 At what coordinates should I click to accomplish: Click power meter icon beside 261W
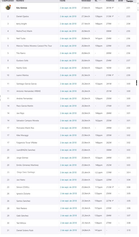pyautogui.click(x=113, y=8)
